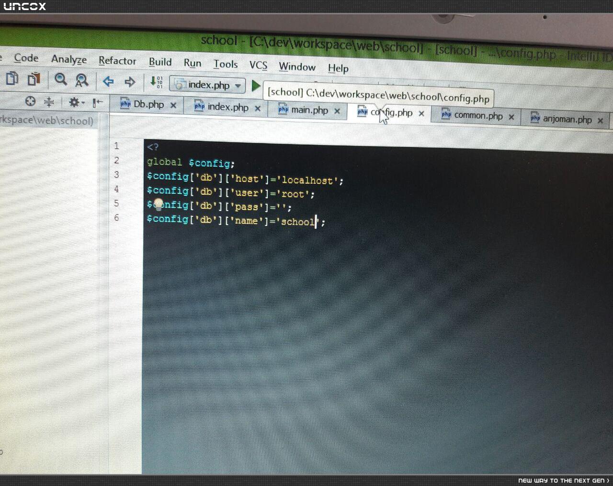Viewport: 613px width, 486px height.
Task: Click the Collapse All icon in Project panel
Action: tap(49, 102)
